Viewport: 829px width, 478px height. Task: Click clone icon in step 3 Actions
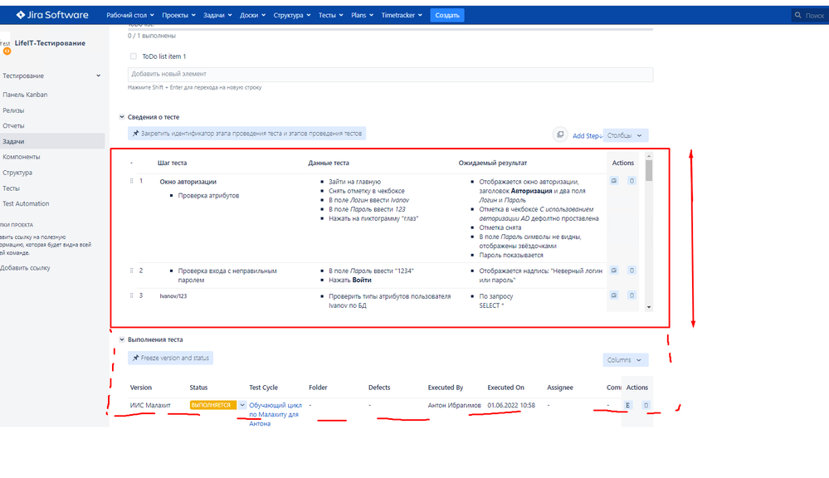[x=614, y=295]
